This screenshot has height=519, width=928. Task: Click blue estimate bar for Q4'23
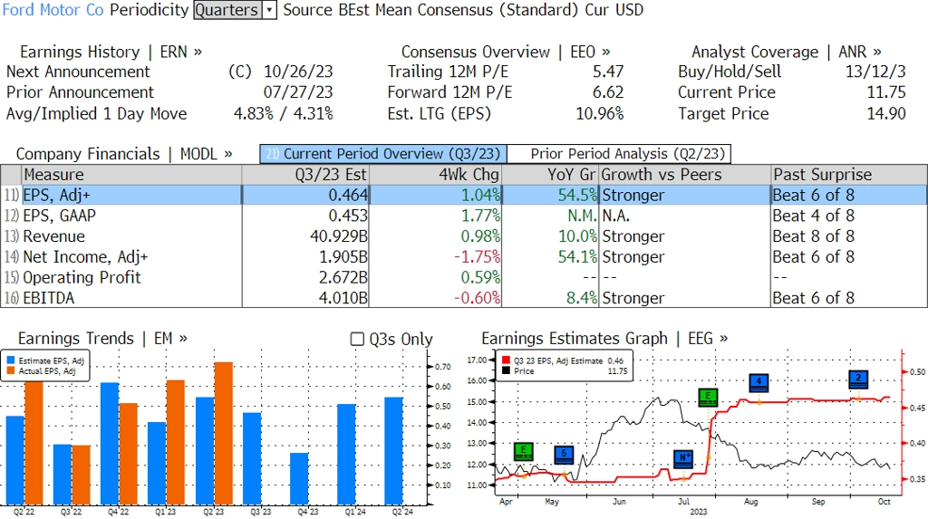pyautogui.click(x=299, y=479)
